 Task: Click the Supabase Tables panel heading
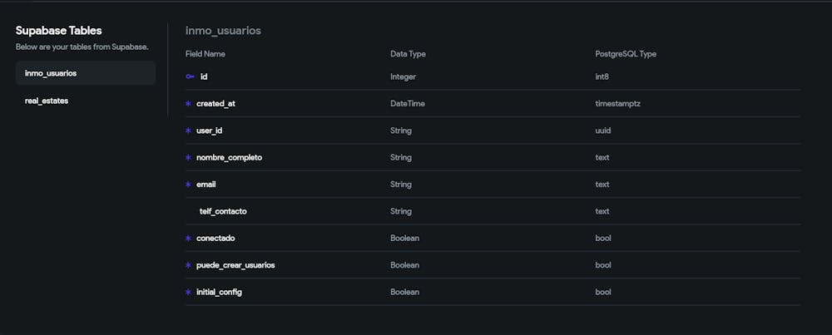pyautogui.click(x=58, y=31)
